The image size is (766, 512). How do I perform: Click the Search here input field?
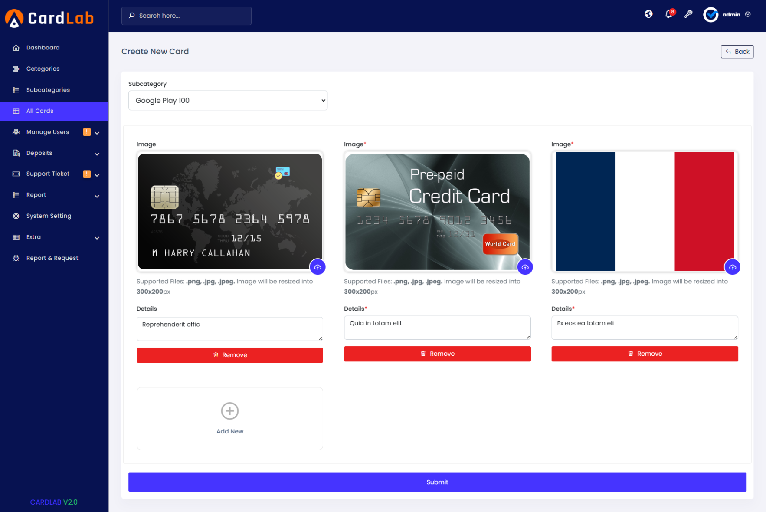click(x=187, y=16)
